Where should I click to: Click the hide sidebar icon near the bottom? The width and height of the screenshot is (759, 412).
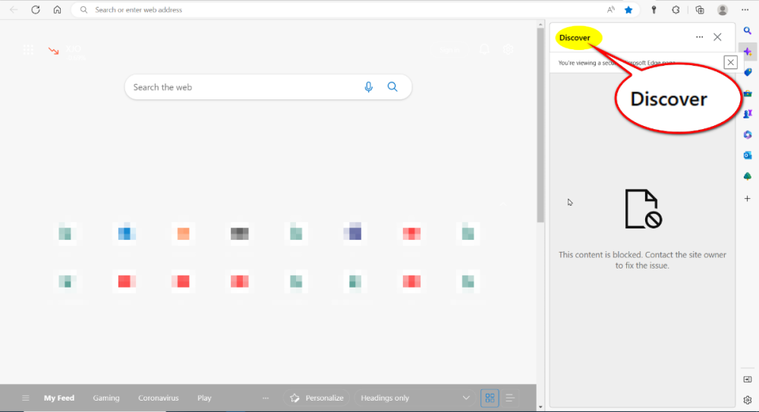(x=748, y=379)
